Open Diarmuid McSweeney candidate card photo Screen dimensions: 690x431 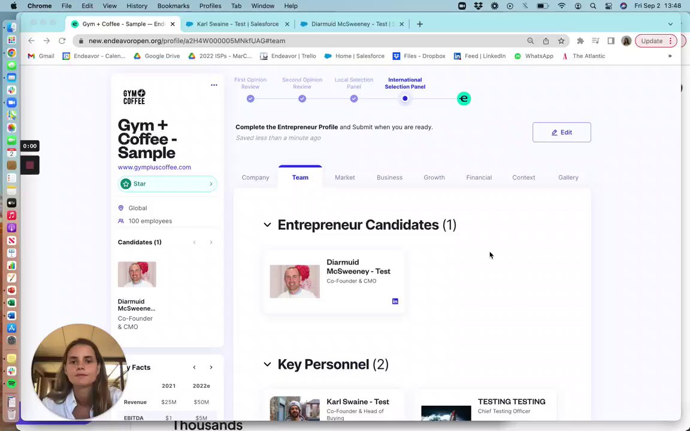tap(295, 281)
